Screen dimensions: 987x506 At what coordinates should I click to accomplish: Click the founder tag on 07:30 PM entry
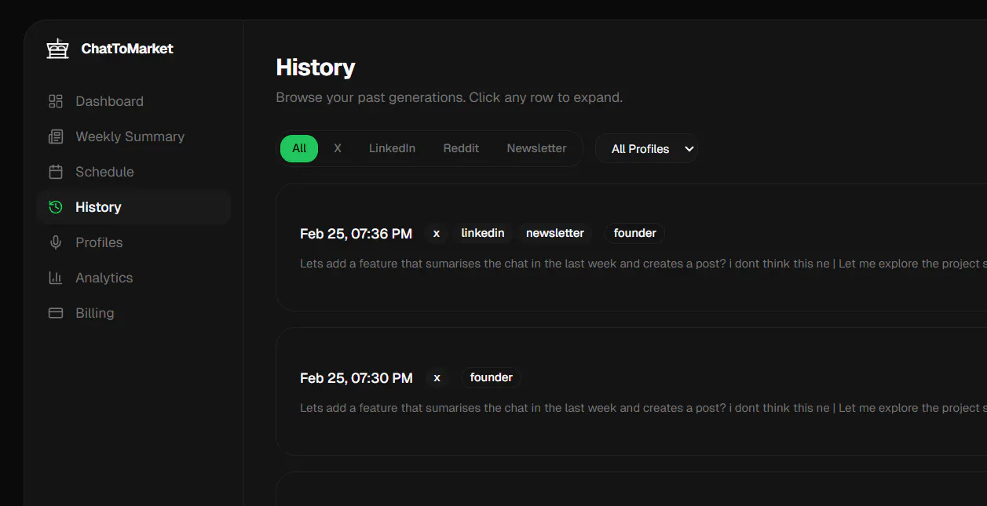pyautogui.click(x=492, y=377)
